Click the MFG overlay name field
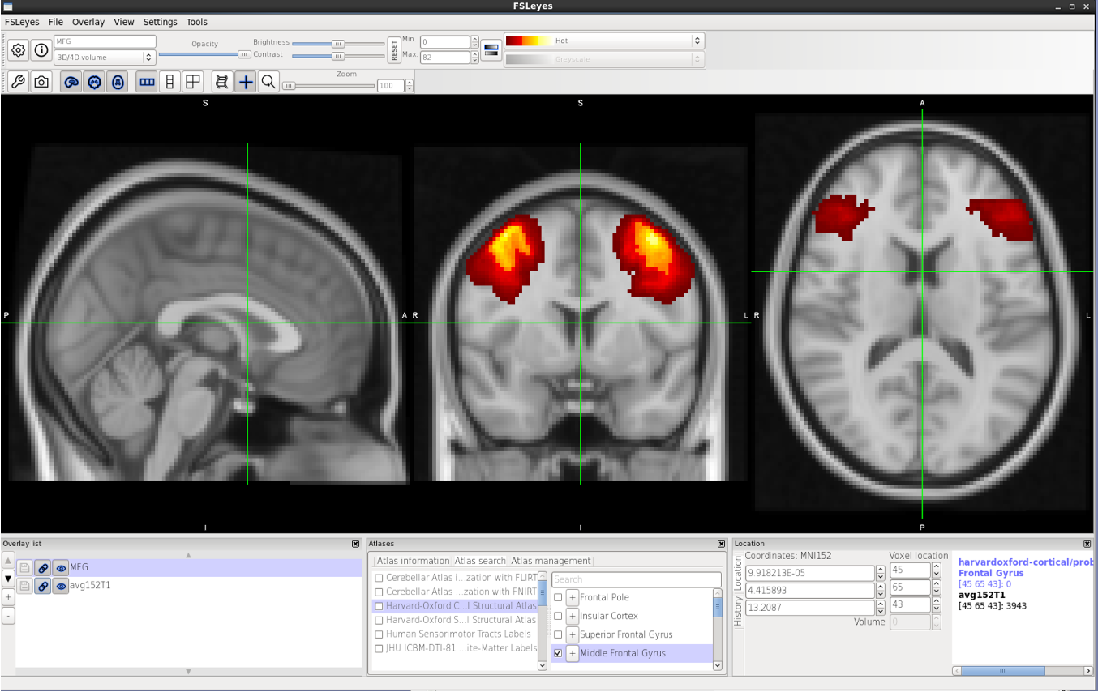Image resolution: width=1098 pixels, height=692 pixels. pyautogui.click(x=105, y=41)
